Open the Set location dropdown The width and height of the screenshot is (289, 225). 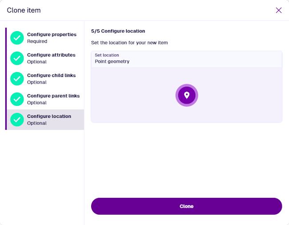[x=186, y=59]
